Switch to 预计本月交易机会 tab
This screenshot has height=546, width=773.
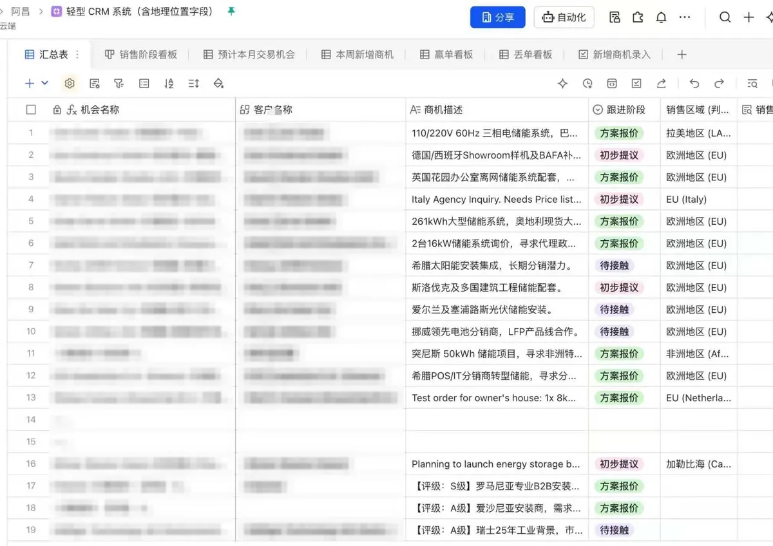tap(249, 55)
